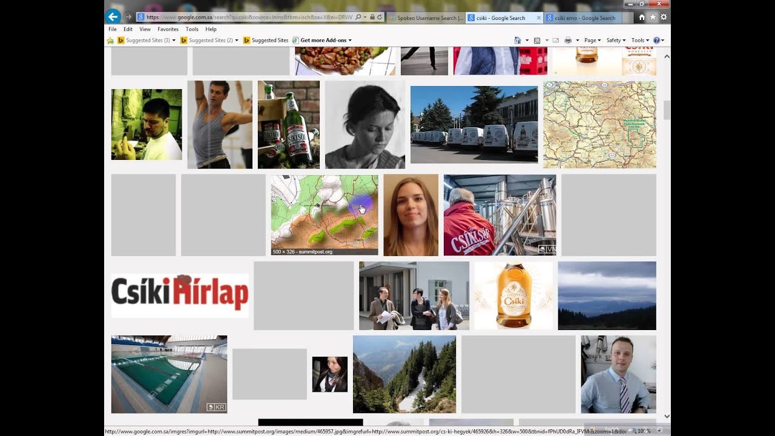
Task: Open the man in striped tie thumbnail
Action: pyautogui.click(x=619, y=374)
